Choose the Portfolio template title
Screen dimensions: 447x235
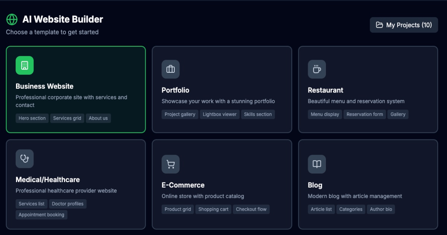(175, 90)
